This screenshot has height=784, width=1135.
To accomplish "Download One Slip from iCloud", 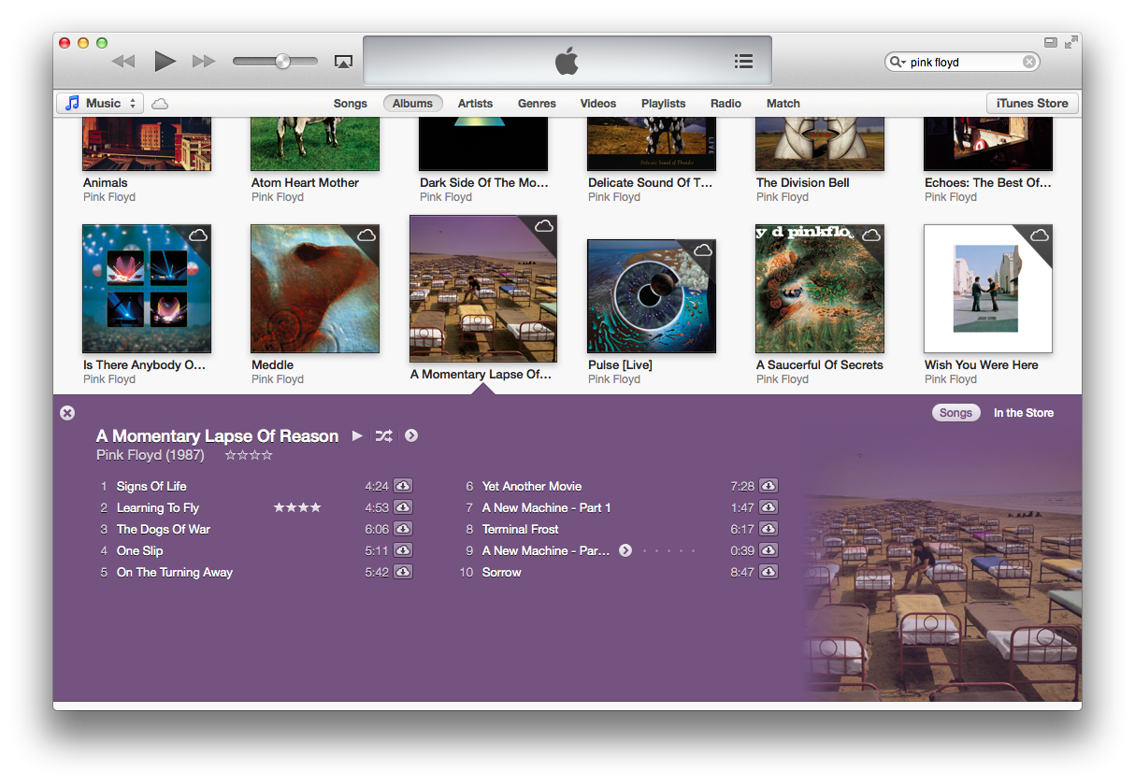I will click(x=403, y=550).
